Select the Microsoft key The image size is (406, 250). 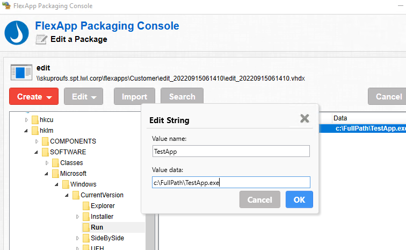coord(73,174)
